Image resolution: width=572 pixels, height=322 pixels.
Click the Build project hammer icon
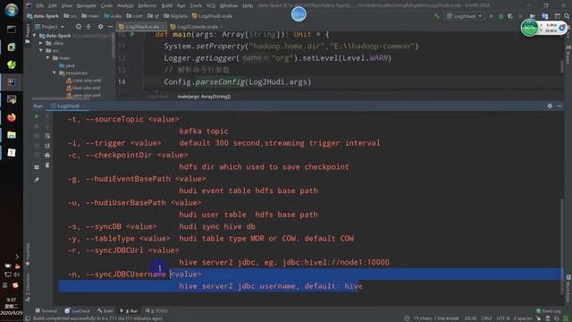(436, 16)
